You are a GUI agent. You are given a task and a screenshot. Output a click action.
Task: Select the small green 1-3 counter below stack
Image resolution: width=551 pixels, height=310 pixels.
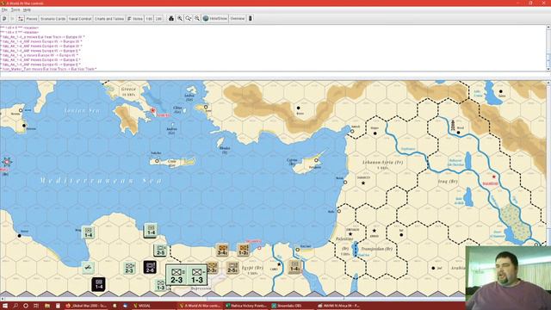click(161, 285)
